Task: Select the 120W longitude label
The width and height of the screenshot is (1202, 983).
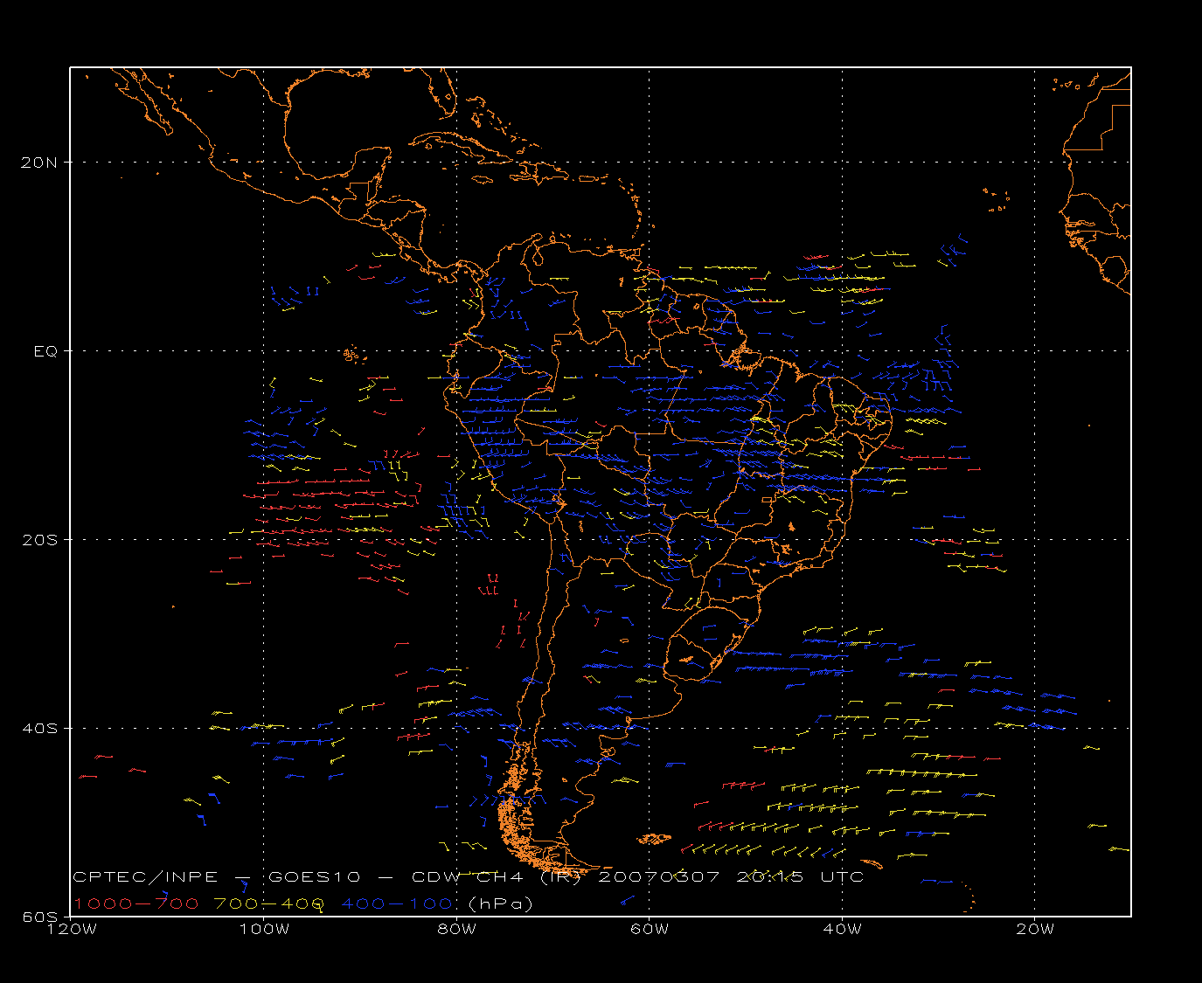Action: [x=72, y=929]
